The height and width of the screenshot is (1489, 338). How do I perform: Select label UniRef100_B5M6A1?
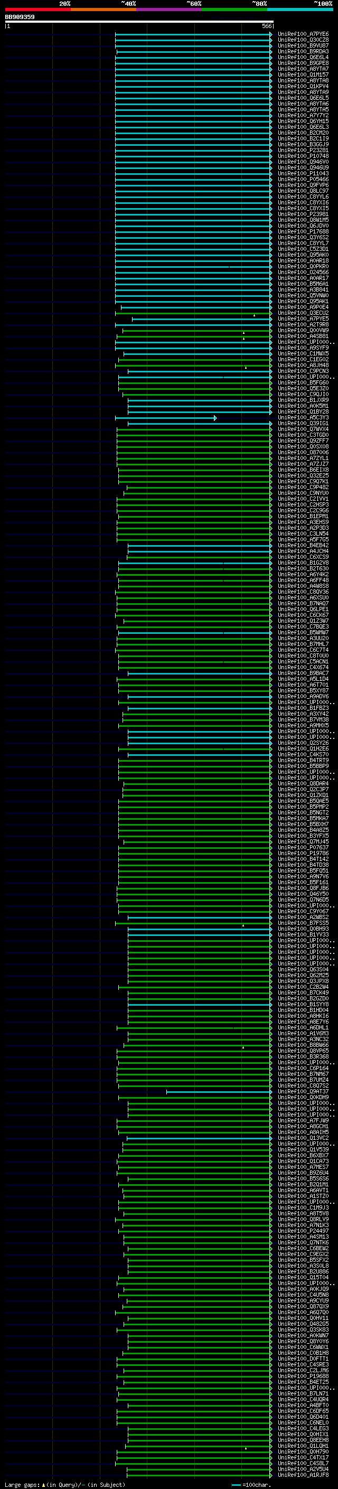[x=303, y=284]
